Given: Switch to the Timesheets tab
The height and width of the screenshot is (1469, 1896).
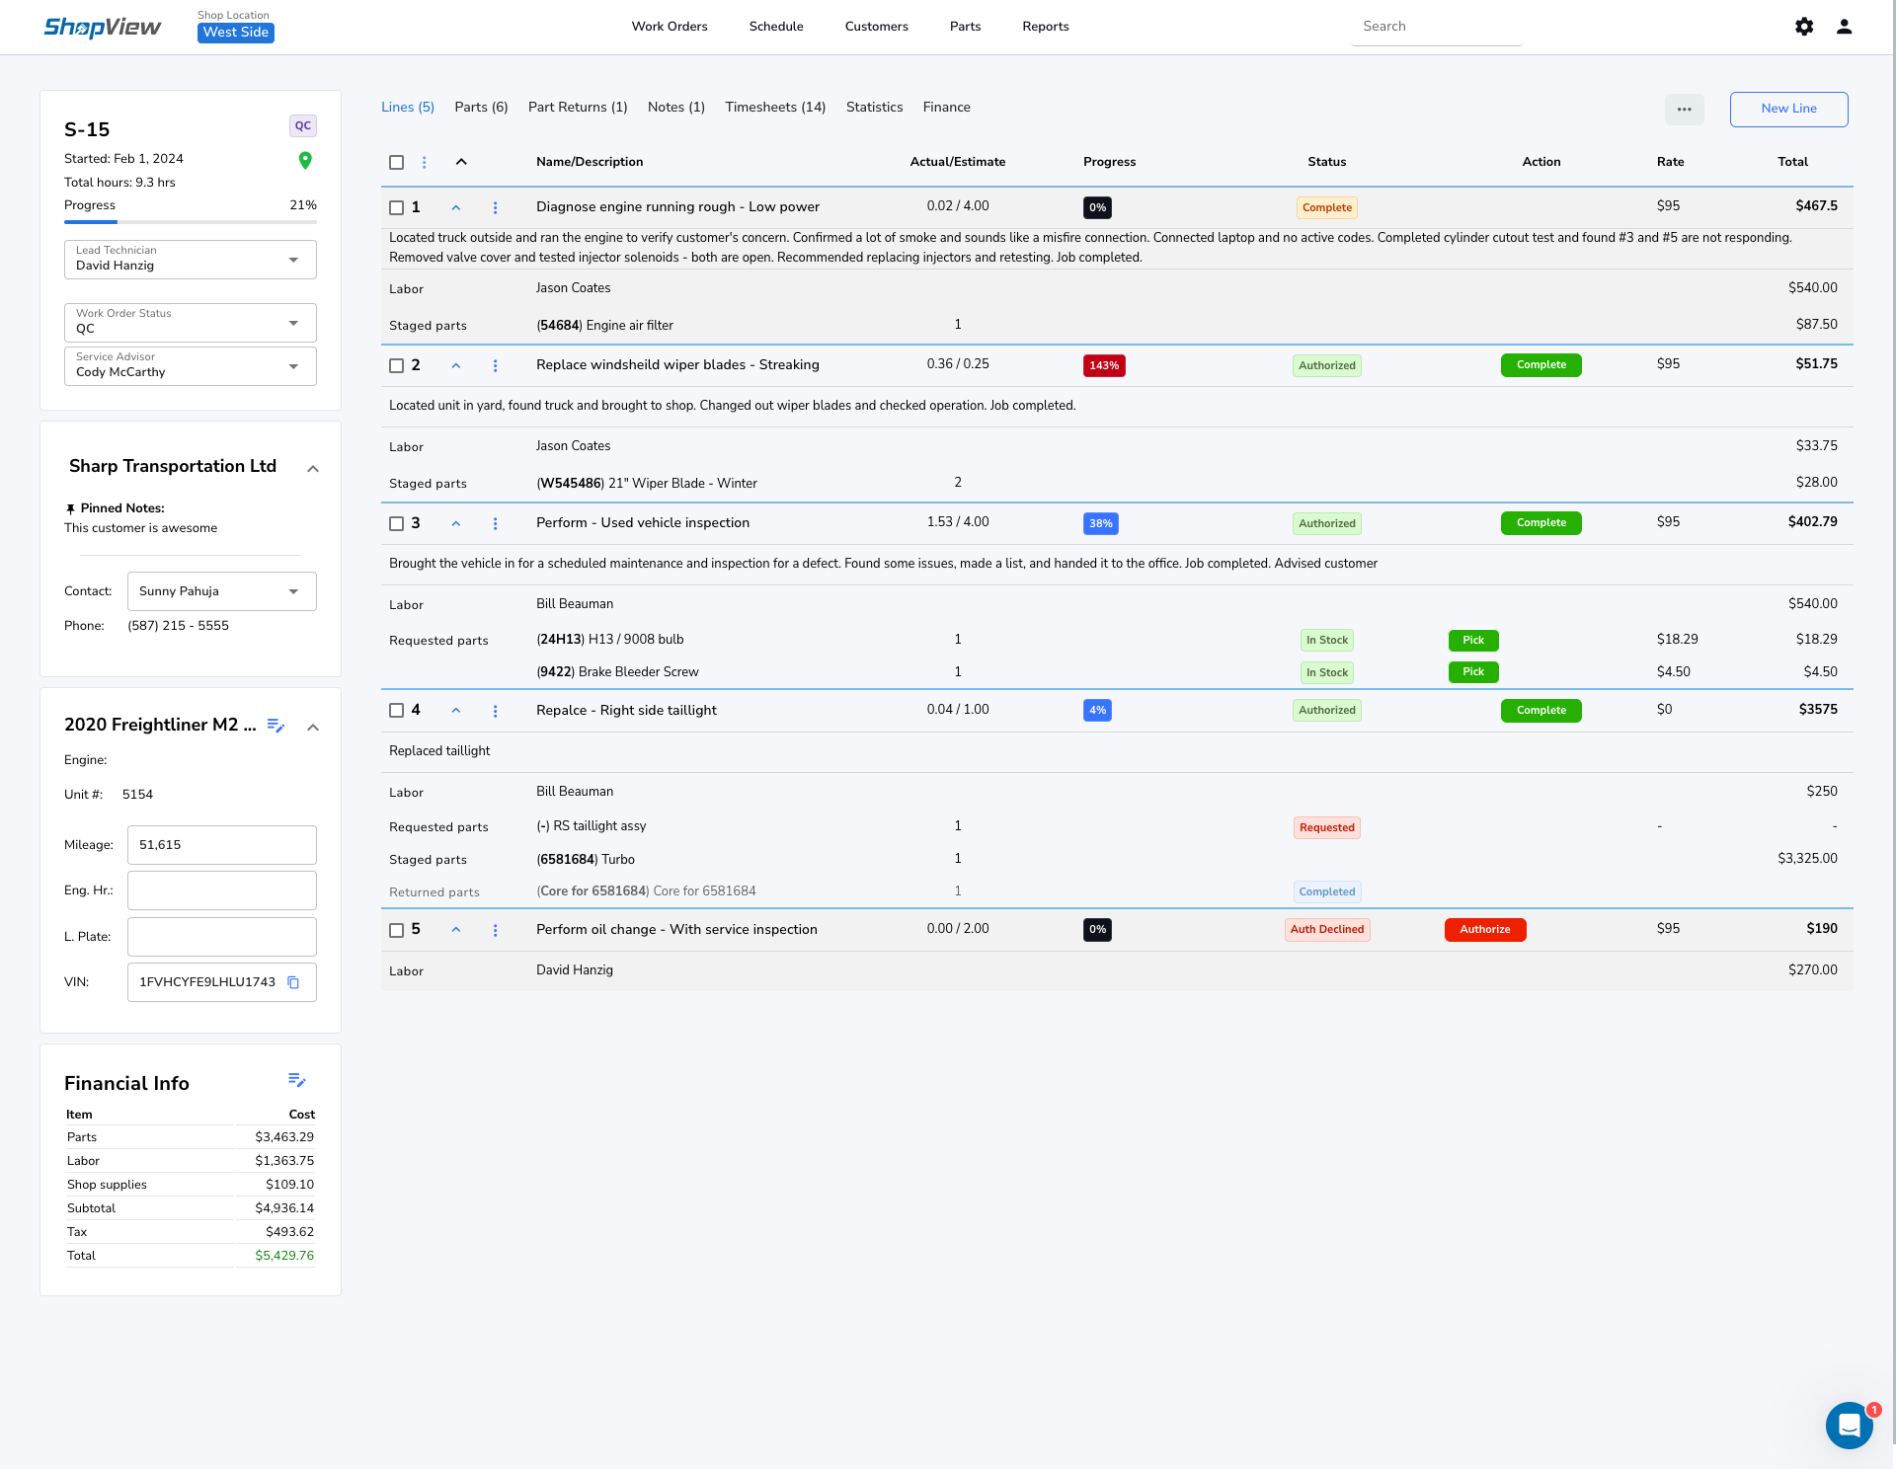Looking at the screenshot, I should tap(774, 107).
